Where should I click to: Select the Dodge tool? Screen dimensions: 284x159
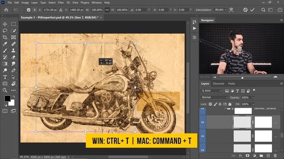point(5,70)
